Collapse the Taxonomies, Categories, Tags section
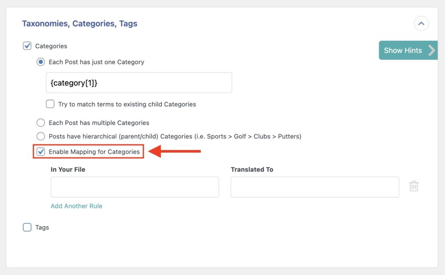445x275 pixels. coord(421,24)
